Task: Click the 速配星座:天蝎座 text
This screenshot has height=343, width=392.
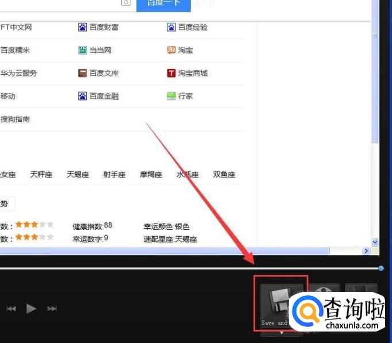Action: pyautogui.click(x=170, y=239)
